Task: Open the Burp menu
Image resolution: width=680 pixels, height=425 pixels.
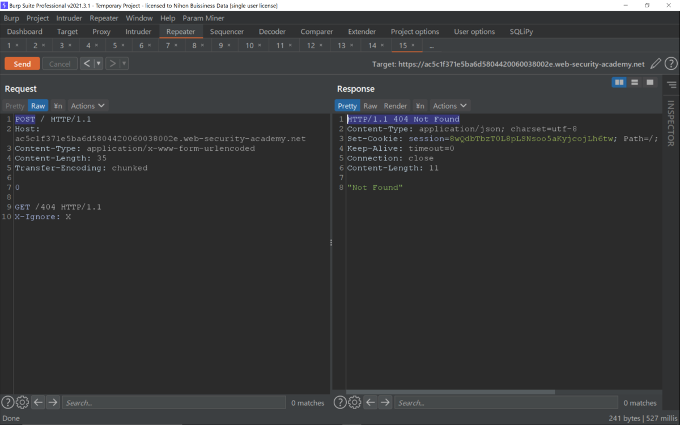Action: (11, 18)
